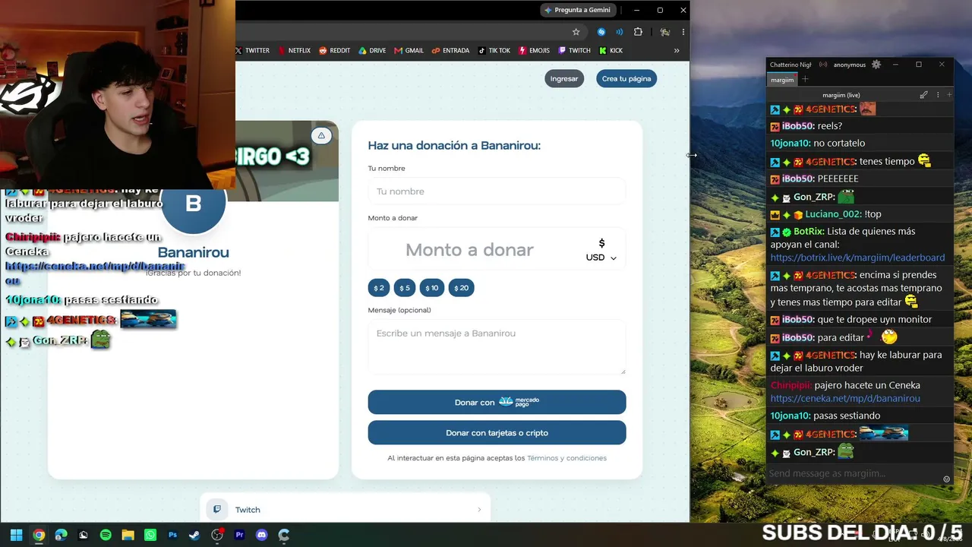
Task: Select the $ 2 donation amount
Action: pyautogui.click(x=379, y=288)
